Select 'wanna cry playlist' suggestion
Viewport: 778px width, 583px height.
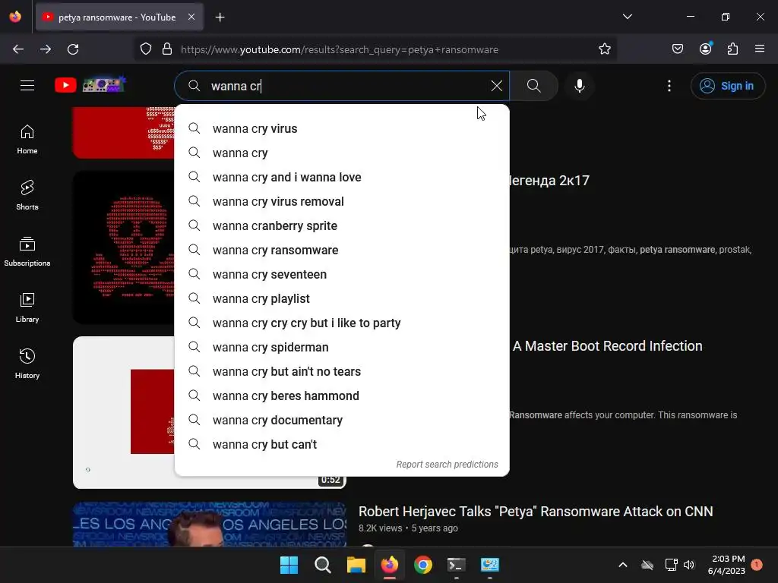coord(342,298)
